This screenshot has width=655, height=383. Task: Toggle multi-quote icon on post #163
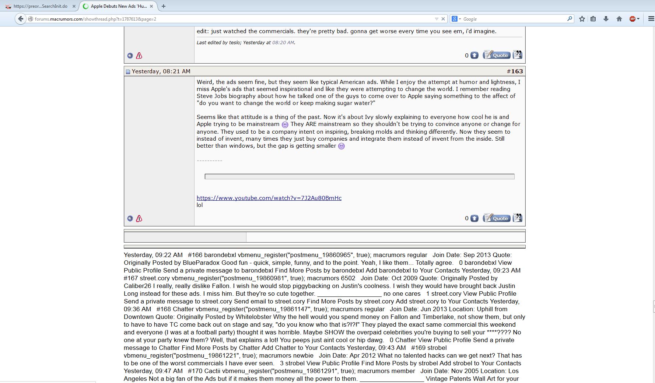[518, 218]
